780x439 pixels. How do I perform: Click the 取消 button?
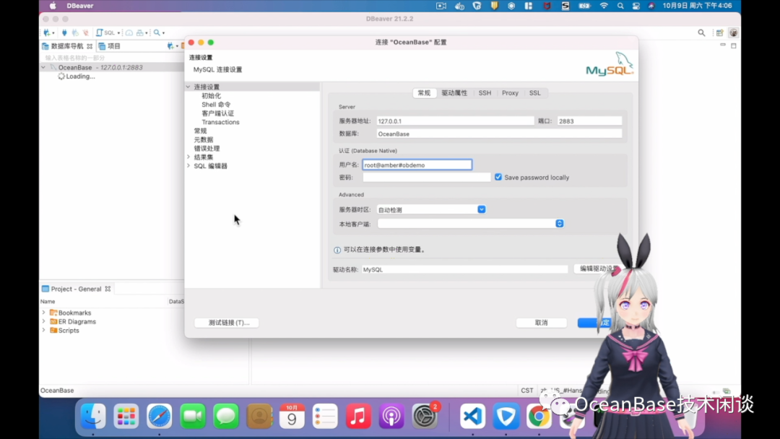tap(541, 323)
